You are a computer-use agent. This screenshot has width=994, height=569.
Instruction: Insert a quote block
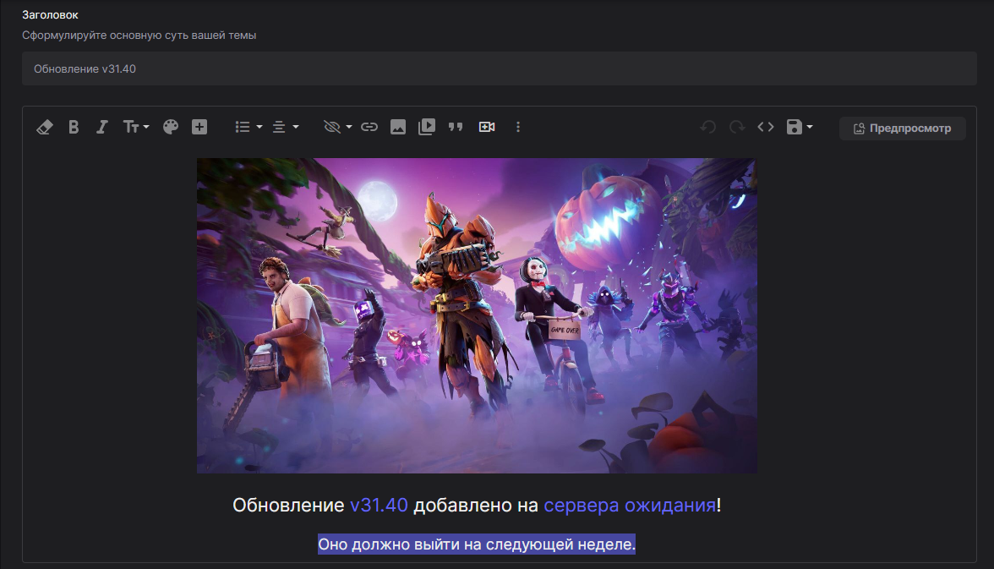tap(456, 127)
